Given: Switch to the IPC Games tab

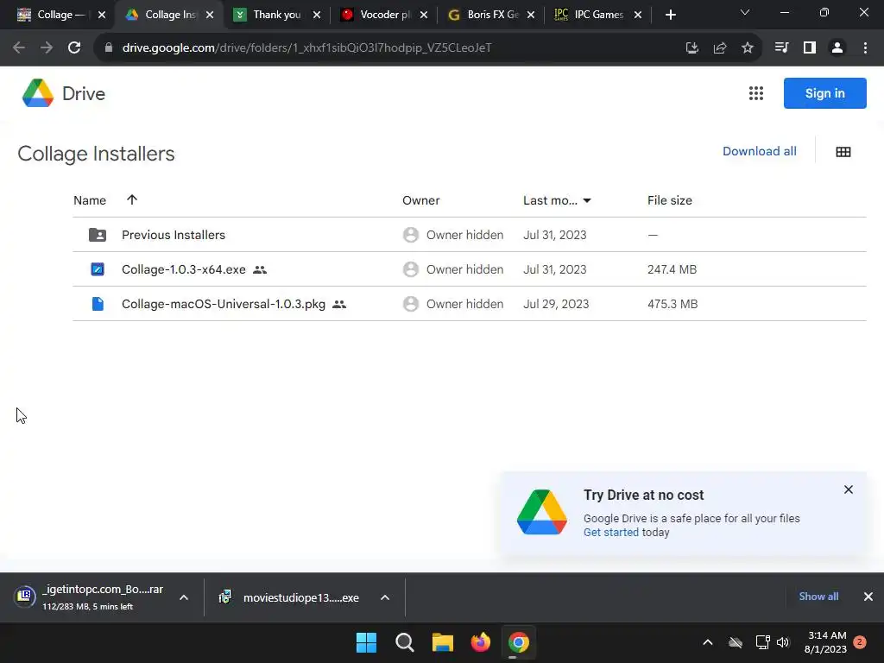Looking at the screenshot, I should [598, 15].
